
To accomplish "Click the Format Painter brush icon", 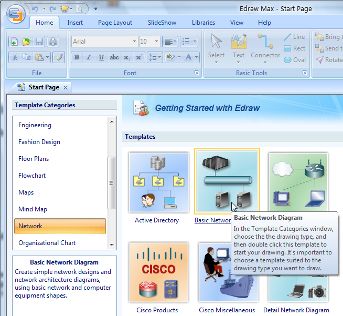I will 59,57.
